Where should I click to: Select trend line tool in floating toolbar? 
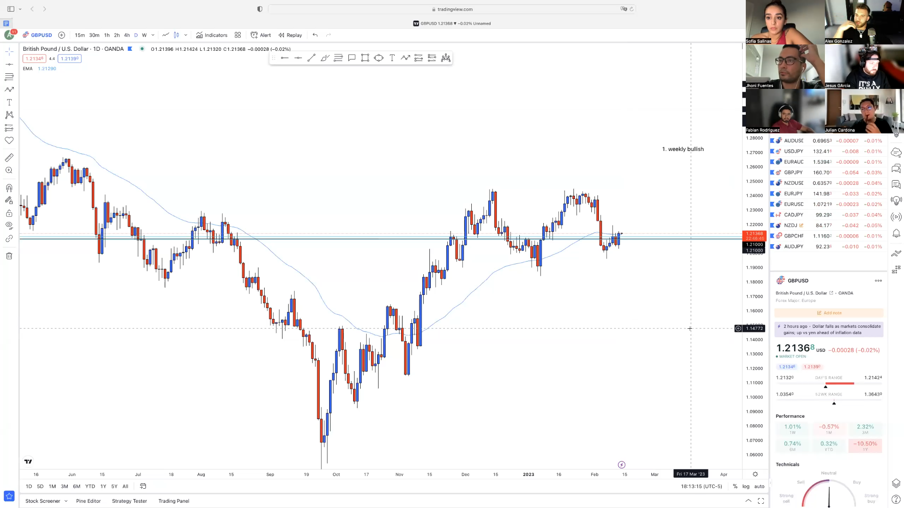(x=311, y=58)
